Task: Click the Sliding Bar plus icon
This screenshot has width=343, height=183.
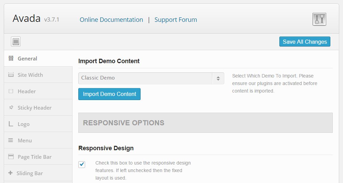Action: click(x=10, y=173)
